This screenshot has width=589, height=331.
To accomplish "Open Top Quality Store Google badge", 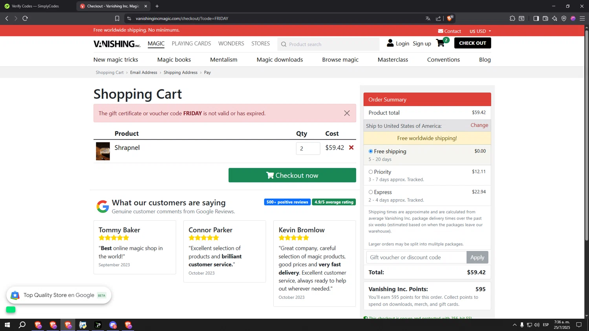I will (59, 295).
